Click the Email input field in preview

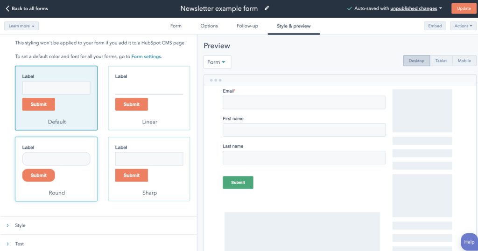point(304,102)
